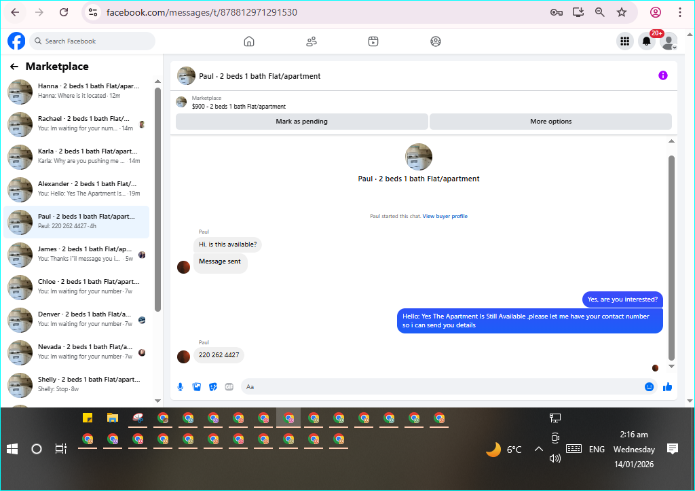Open Chloe's apartment conversation
This screenshot has height=491, width=695.
pyautogui.click(x=76, y=287)
